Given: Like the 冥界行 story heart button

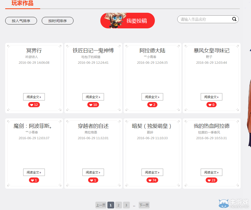Looking at the screenshot, I should coord(34,105).
